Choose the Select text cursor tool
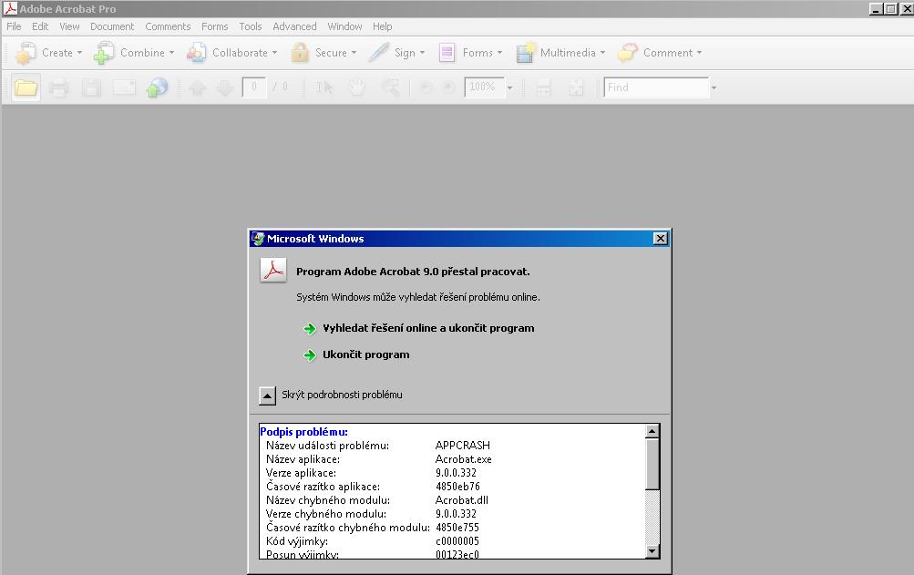The height and width of the screenshot is (575, 914). point(324,88)
